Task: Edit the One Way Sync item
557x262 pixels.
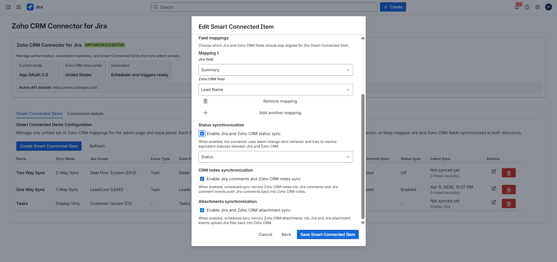Action: 494,188
